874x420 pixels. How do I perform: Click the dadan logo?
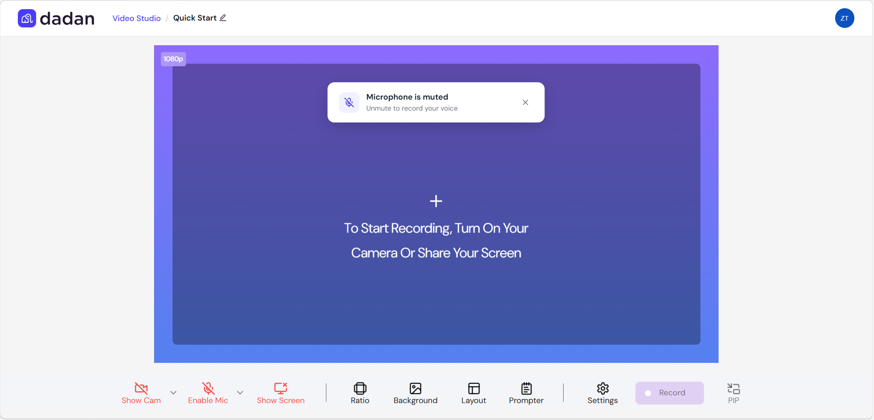56,18
